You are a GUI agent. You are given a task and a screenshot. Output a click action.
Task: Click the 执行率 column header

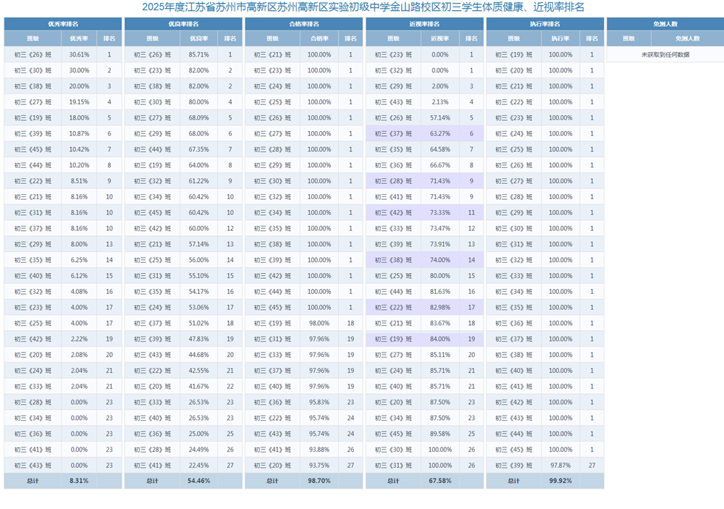tap(560, 39)
